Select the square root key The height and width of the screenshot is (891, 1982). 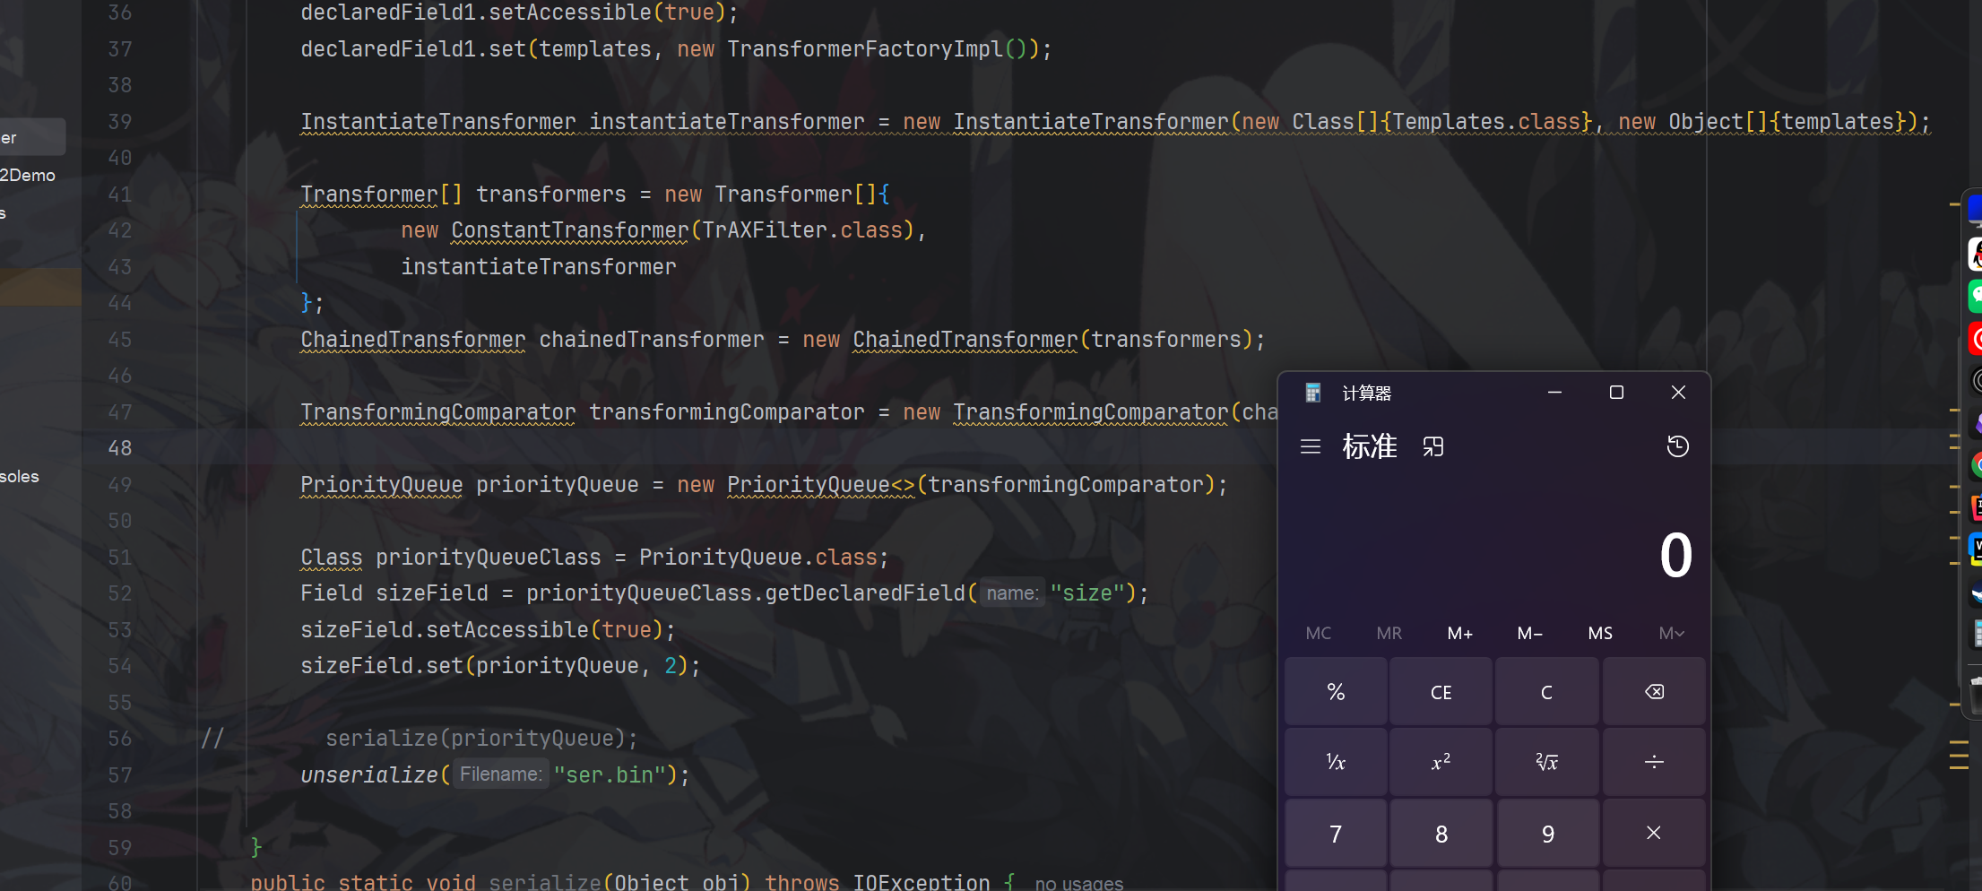coord(1546,761)
